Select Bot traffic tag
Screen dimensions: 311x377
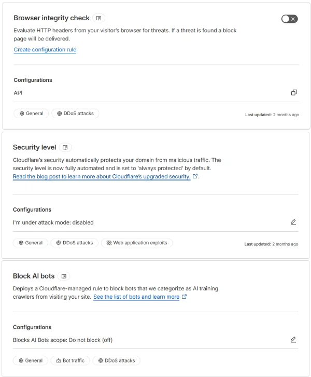[x=70, y=360]
